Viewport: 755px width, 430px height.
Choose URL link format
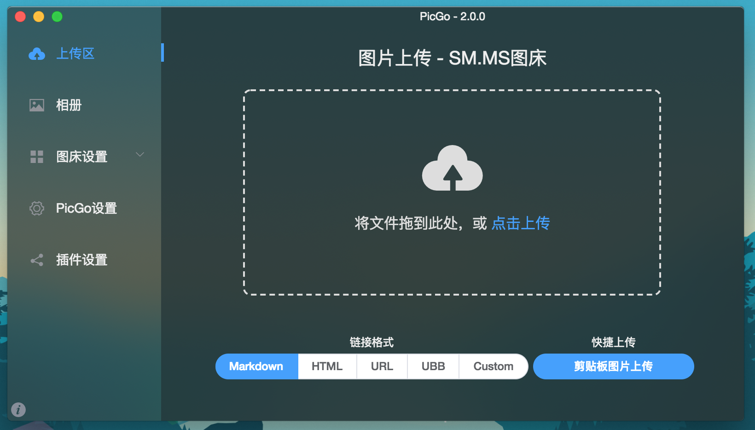click(x=382, y=366)
